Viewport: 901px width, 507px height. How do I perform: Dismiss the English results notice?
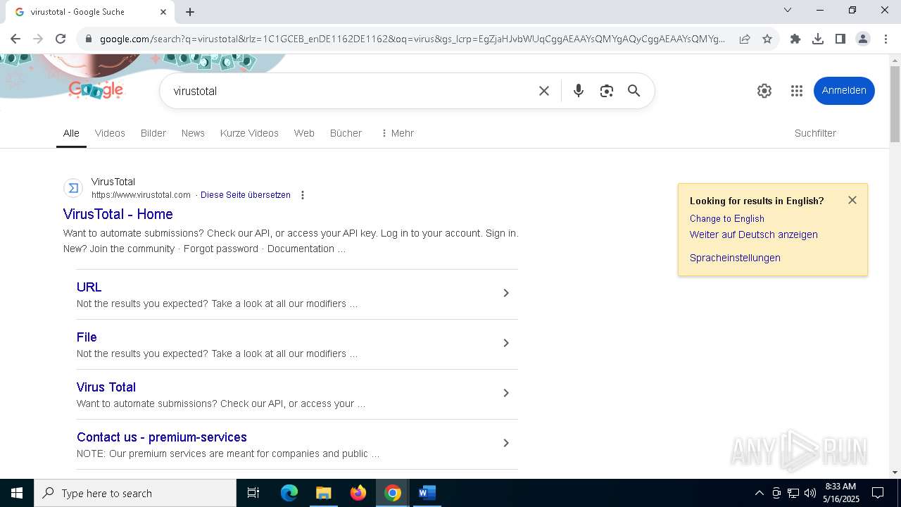tap(852, 200)
